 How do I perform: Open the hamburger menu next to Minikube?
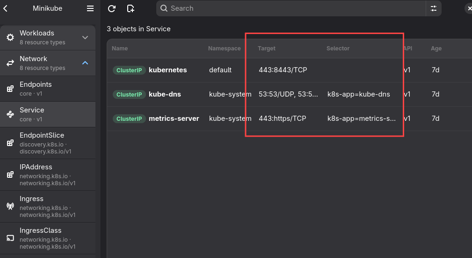pyautogui.click(x=90, y=8)
